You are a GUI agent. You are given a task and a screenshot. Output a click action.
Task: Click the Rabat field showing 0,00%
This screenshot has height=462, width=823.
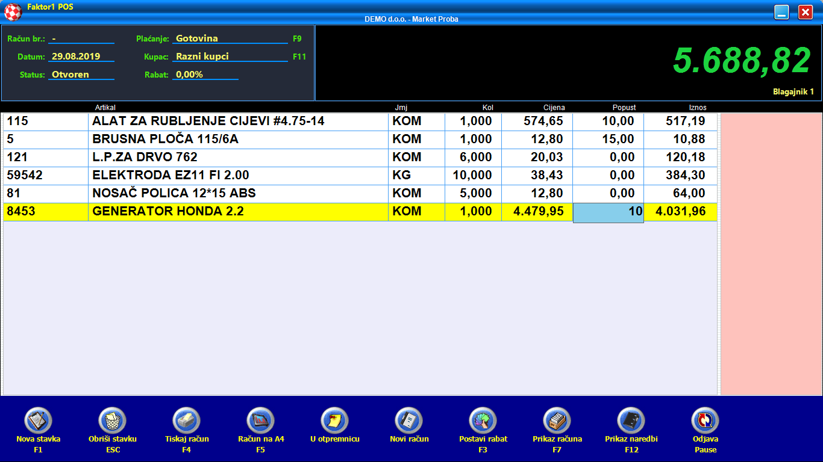pos(205,75)
